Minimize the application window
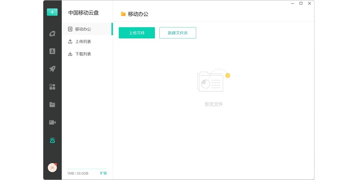 click(x=292, y=3)
